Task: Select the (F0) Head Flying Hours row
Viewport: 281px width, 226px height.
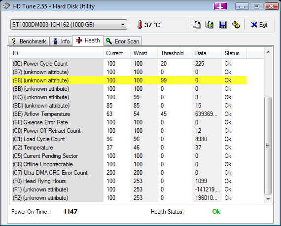Action: 129,181
